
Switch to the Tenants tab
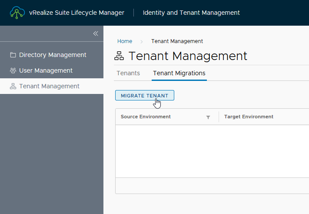click(x=128, y=73)
